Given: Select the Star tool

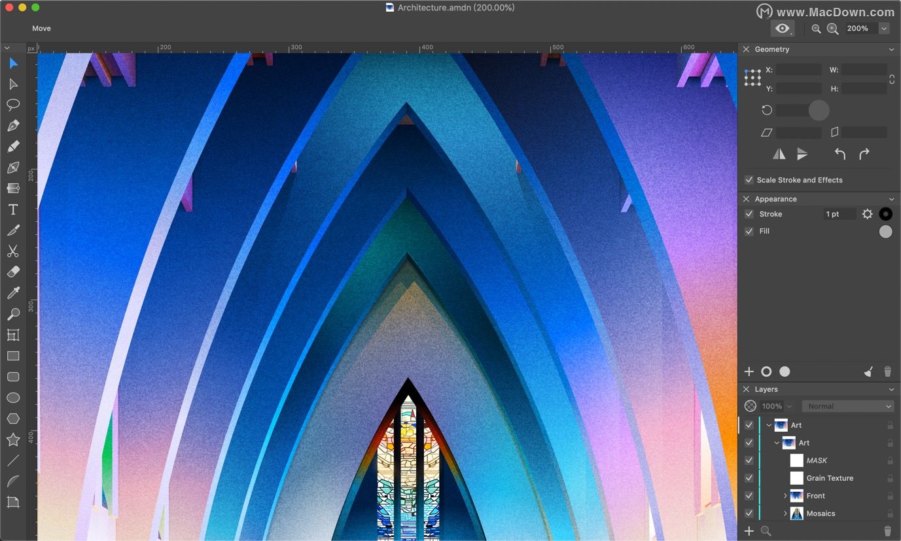Looking at the screenshot, I should [x=13, y=440].
